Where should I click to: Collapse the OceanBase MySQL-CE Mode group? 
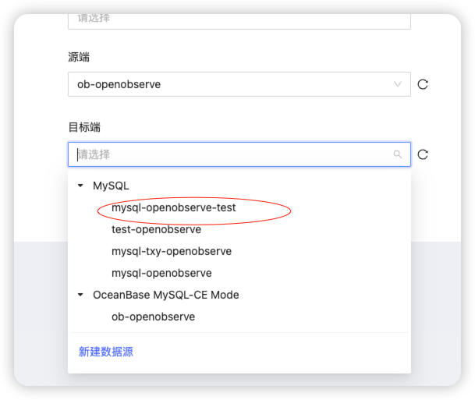click(x=80, y=295)
